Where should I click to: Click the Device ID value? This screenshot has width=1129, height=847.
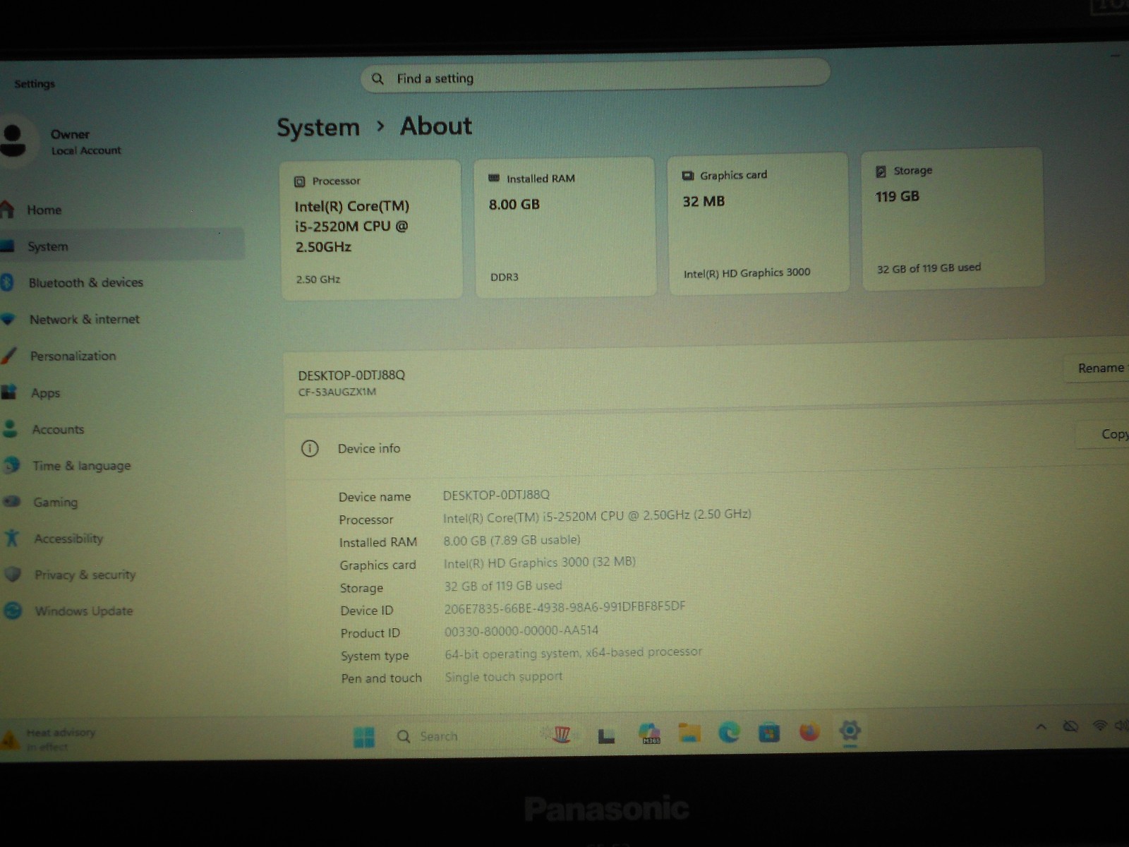click(564, 608)
